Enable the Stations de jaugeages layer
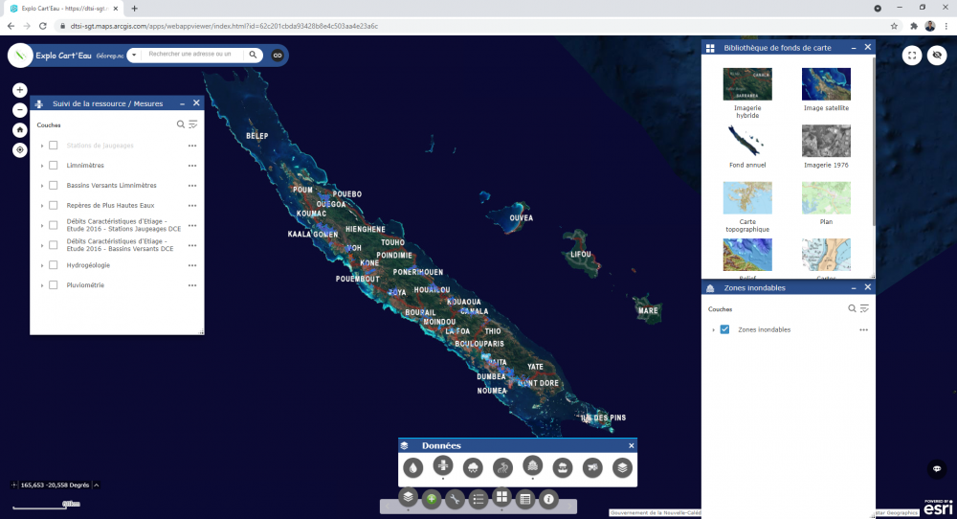This screenshot has height=519, width=957. 53,146
